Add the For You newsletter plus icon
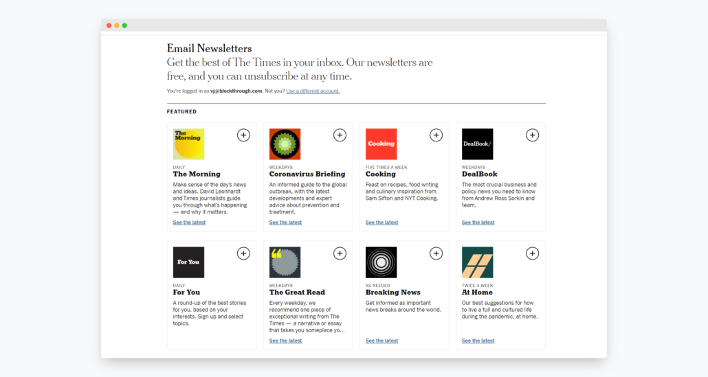The height and width of the screenshot is (377, 708). tap(243, 253)
